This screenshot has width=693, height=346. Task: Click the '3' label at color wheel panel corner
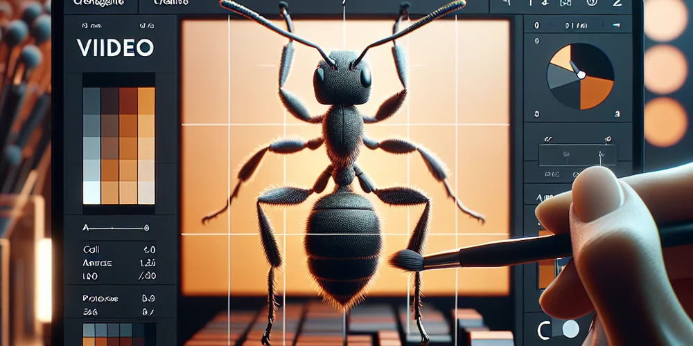pos(617,114)
